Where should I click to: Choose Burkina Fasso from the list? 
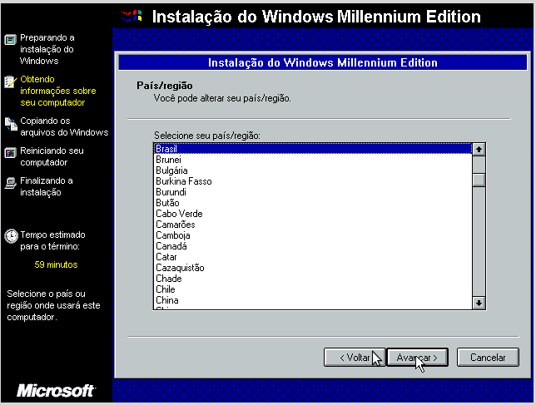tap(313, 181)
